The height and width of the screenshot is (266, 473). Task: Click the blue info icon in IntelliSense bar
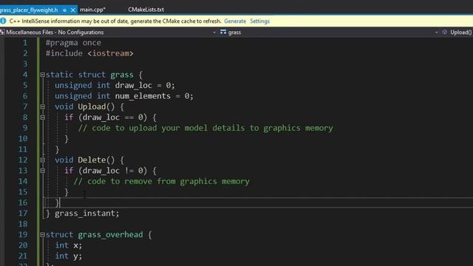pyautogui.click(x=3, y=21)
